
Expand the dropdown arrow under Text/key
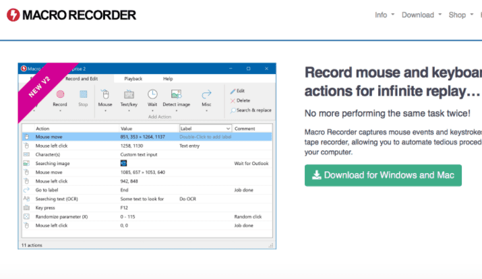click(x=129, y=111)
